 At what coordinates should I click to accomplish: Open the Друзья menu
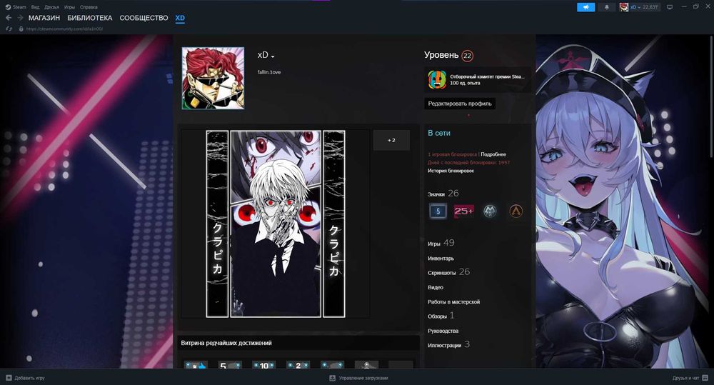[x=51, y=7]
